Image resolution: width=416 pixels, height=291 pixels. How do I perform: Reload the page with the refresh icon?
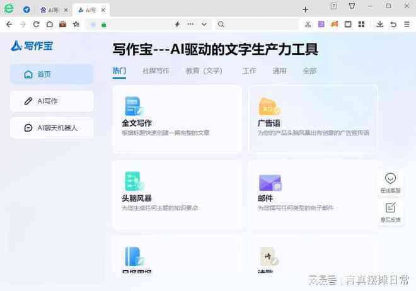[37, 25]
